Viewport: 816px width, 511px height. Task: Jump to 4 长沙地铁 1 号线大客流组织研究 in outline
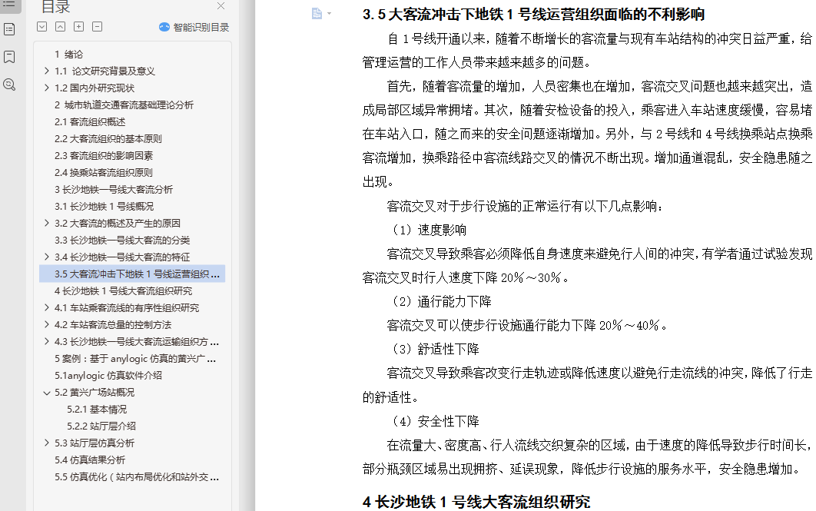click(123, 291)
